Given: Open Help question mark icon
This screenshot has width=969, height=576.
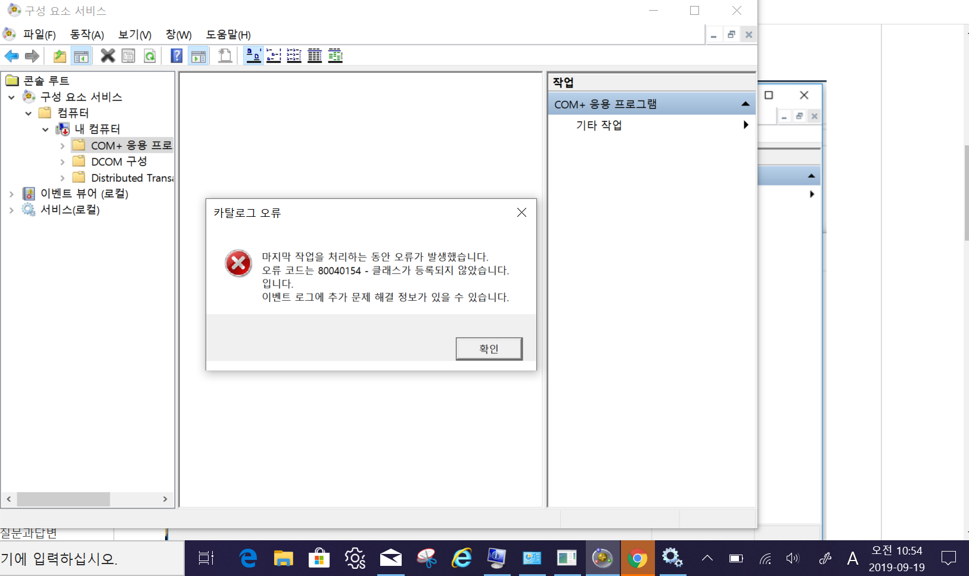Looking at the screenshot, I should (x=176, y=56).
